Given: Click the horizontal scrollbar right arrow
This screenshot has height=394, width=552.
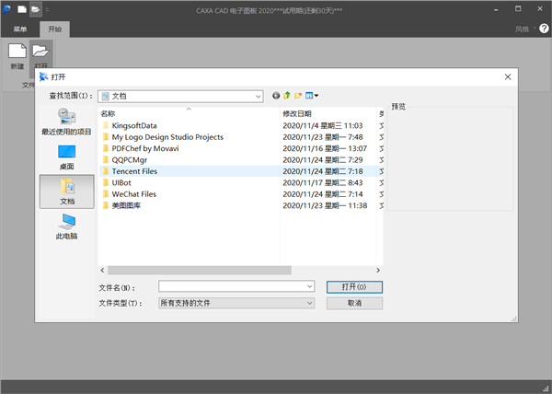Looking at the screenshot, I should click(x=378, y=271).
